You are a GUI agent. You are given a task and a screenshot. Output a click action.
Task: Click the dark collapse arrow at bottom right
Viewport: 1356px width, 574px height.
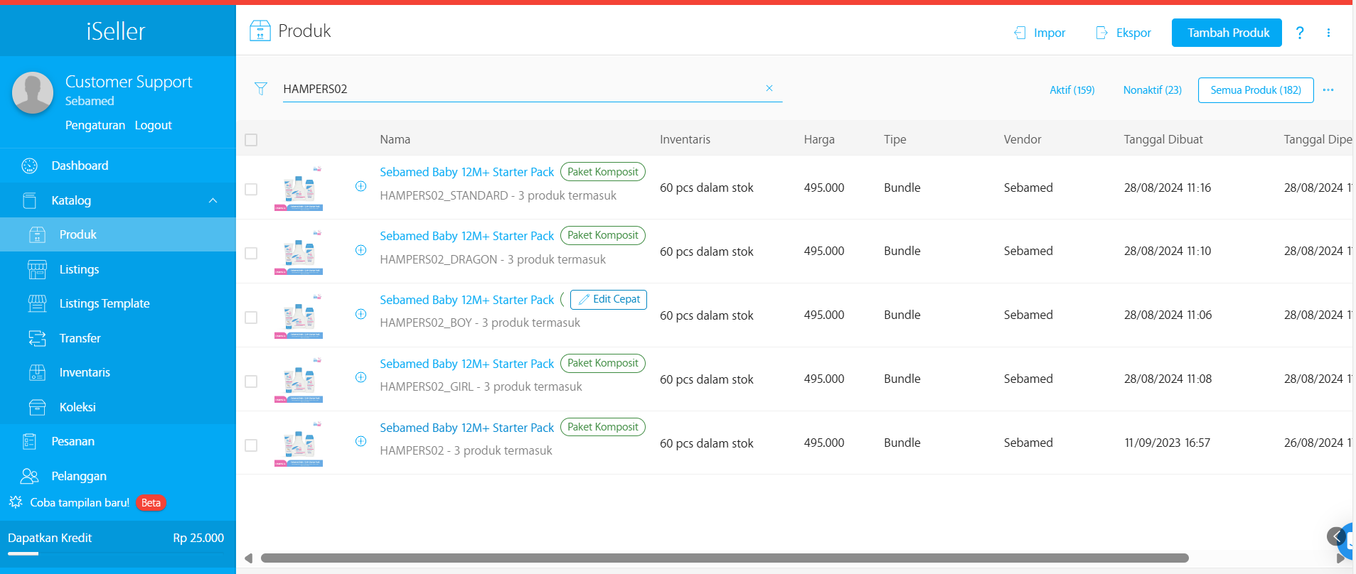click(x=1336, y=536)
